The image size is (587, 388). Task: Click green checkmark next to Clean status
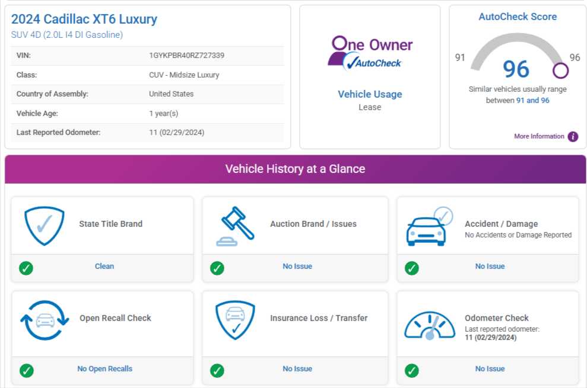(x=26, y=268)
